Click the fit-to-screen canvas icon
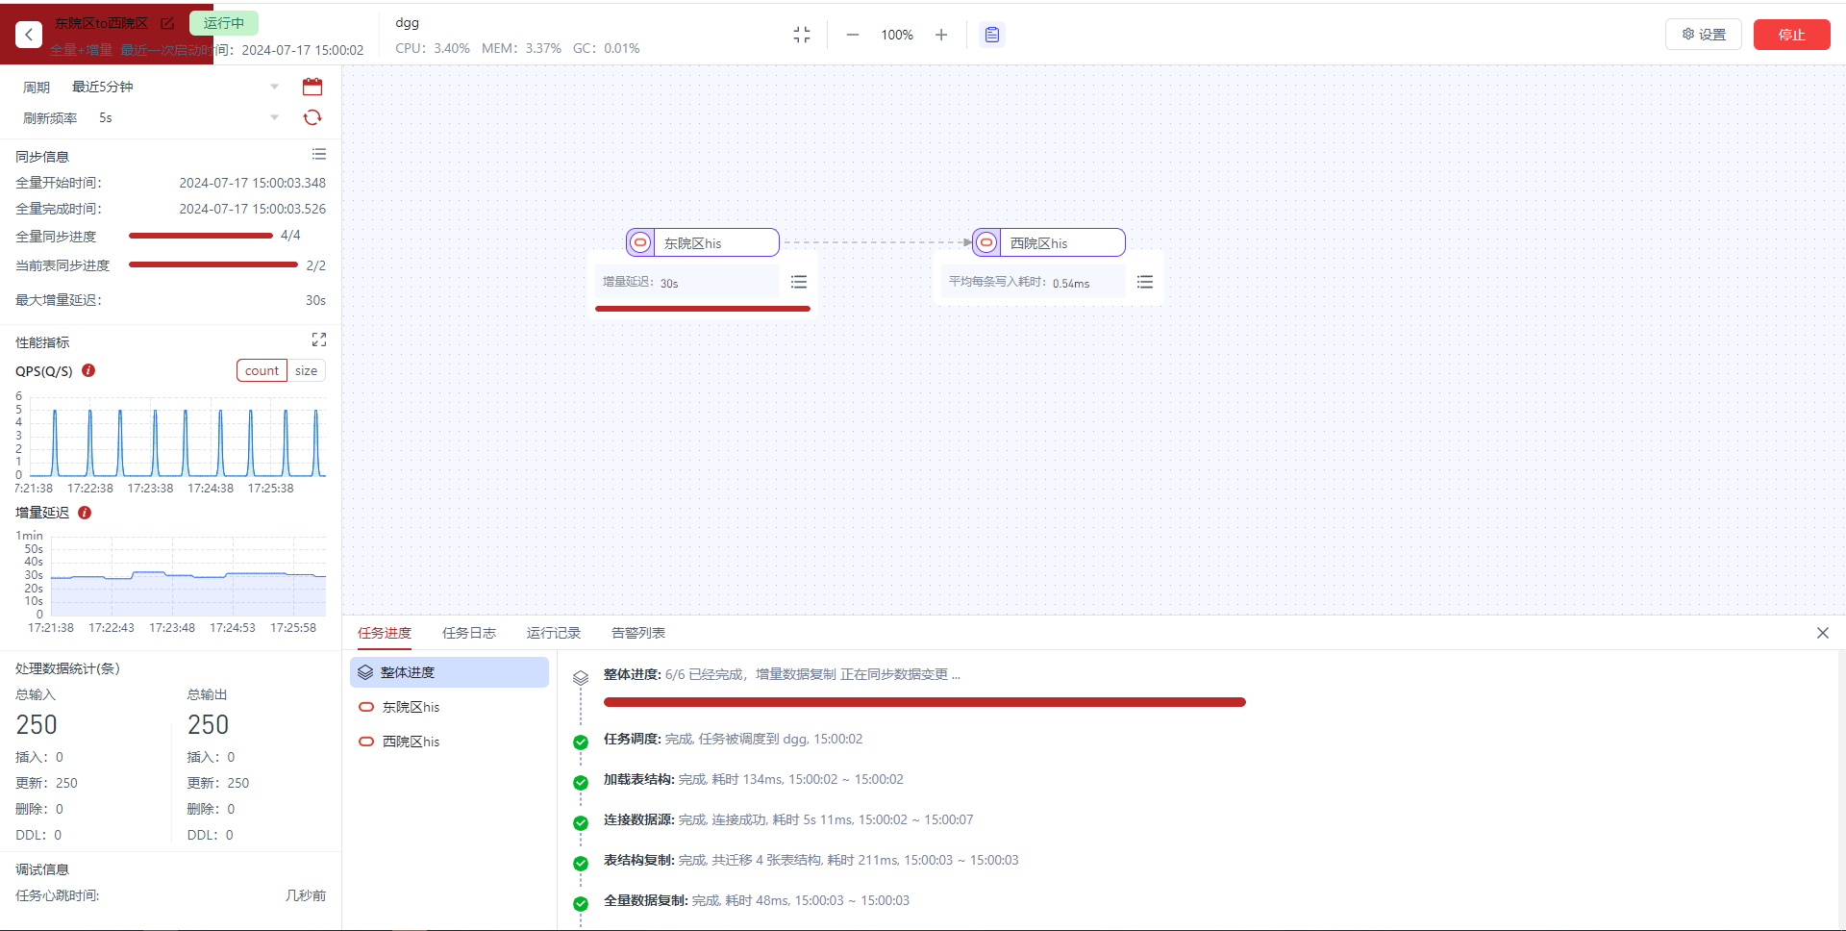Image resolution: width=1846 pixels, height=931 pixels. pos(802,35)
